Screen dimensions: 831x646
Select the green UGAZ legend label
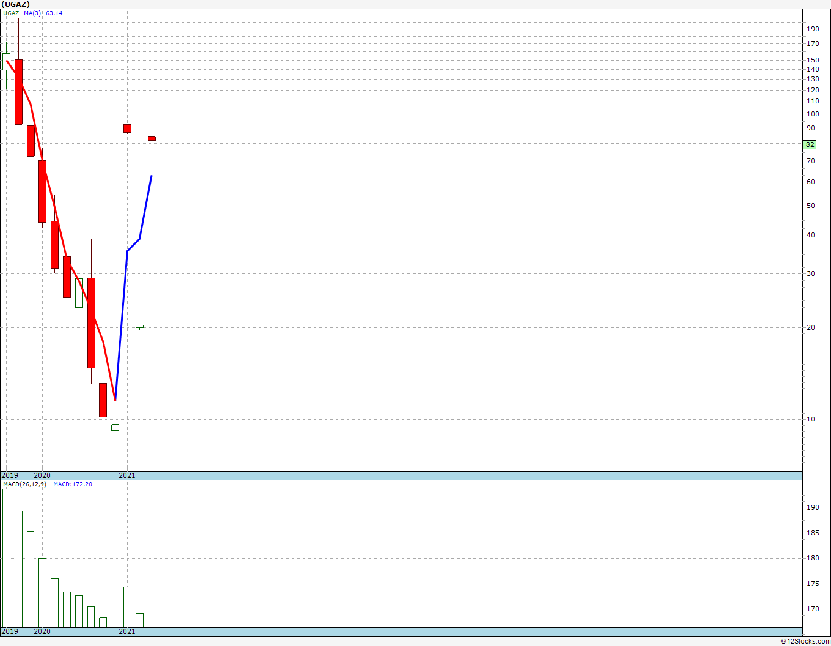pyautogui.click(x=11, y=13)
